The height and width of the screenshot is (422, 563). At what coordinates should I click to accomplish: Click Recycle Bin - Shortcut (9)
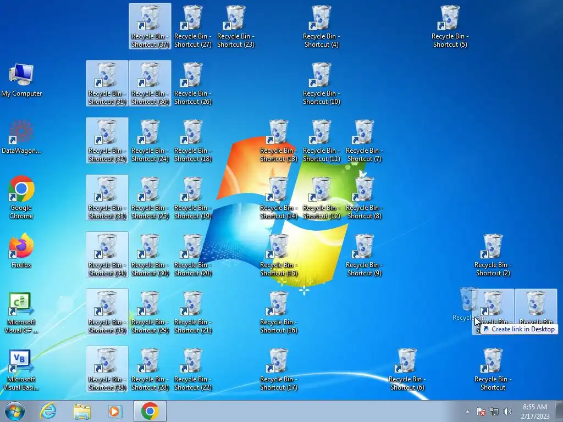[x=365, y=254]
